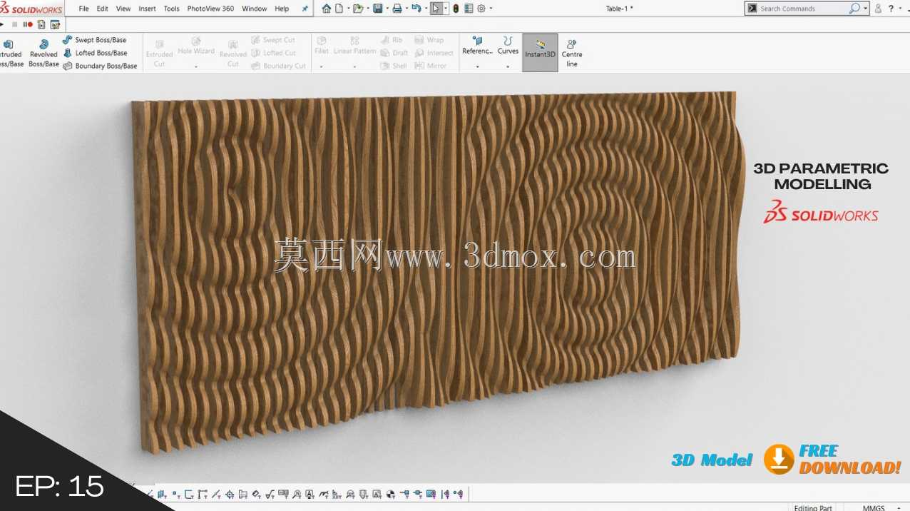Click the Reference Geometry button
This screenshot has height=511, width=910.
pos(477,46)
